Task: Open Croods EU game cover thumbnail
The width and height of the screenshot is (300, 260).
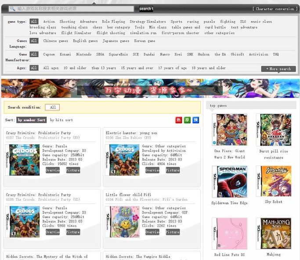Action: (x=22, y=160)
